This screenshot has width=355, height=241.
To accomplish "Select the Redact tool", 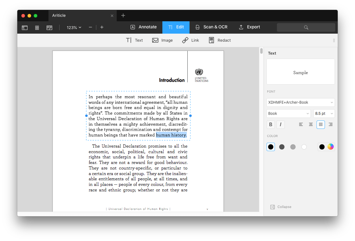I will (219, 40).
